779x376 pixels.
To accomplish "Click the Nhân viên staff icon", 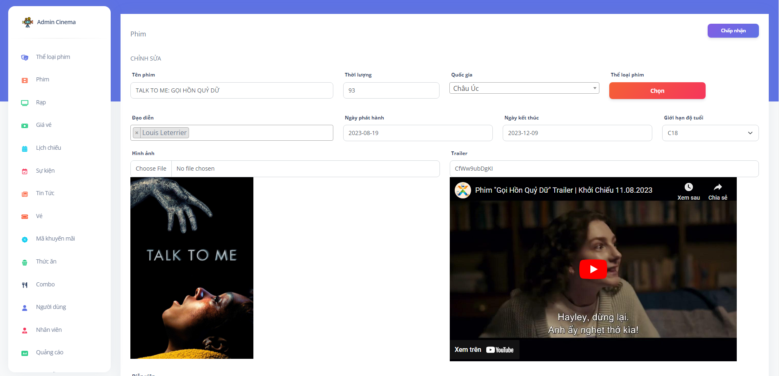I will click(x=25, y=331).
